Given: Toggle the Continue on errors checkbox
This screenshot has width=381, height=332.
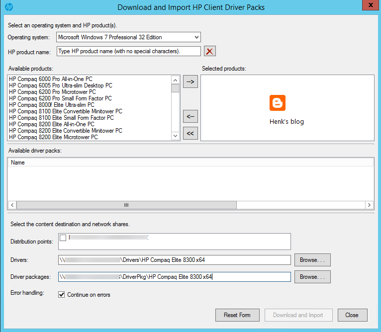Looking at the screenshot, I should click(x=62, y=295).
